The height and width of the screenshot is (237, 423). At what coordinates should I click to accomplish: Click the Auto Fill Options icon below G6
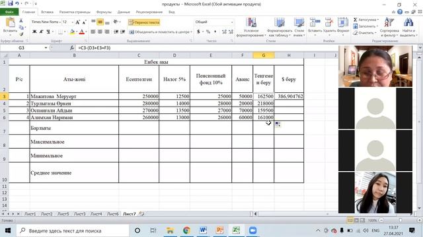pyautogui.click(x=278, y=124)
